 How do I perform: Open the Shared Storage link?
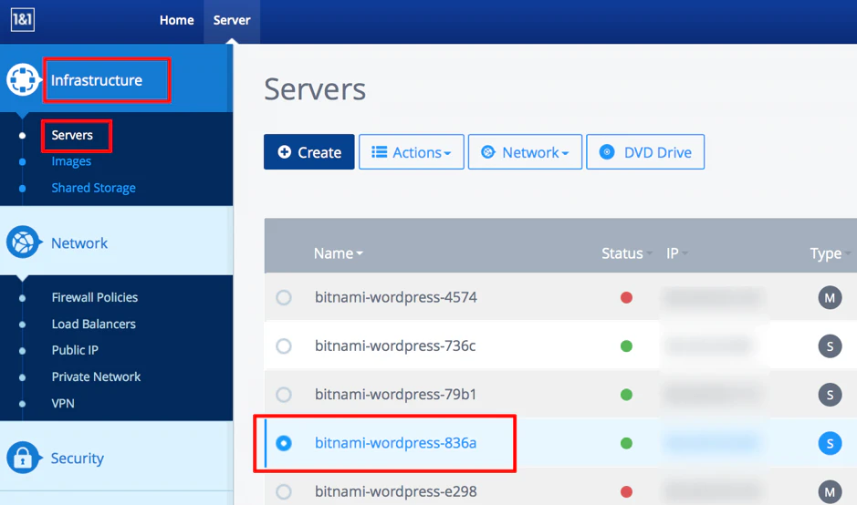93,188
